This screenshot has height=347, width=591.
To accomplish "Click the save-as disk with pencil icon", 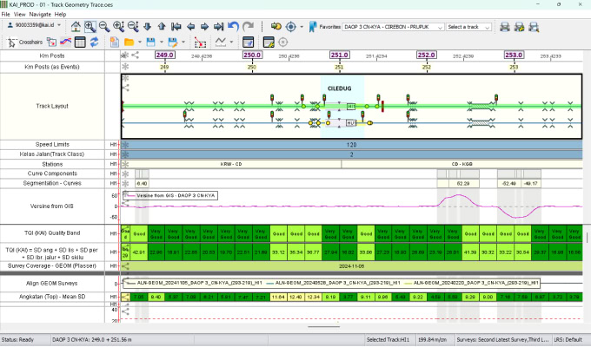I will [x=173, y=43].
